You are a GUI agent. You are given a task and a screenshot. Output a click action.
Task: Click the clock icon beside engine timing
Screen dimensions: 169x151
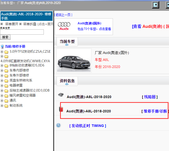[58, 125]
